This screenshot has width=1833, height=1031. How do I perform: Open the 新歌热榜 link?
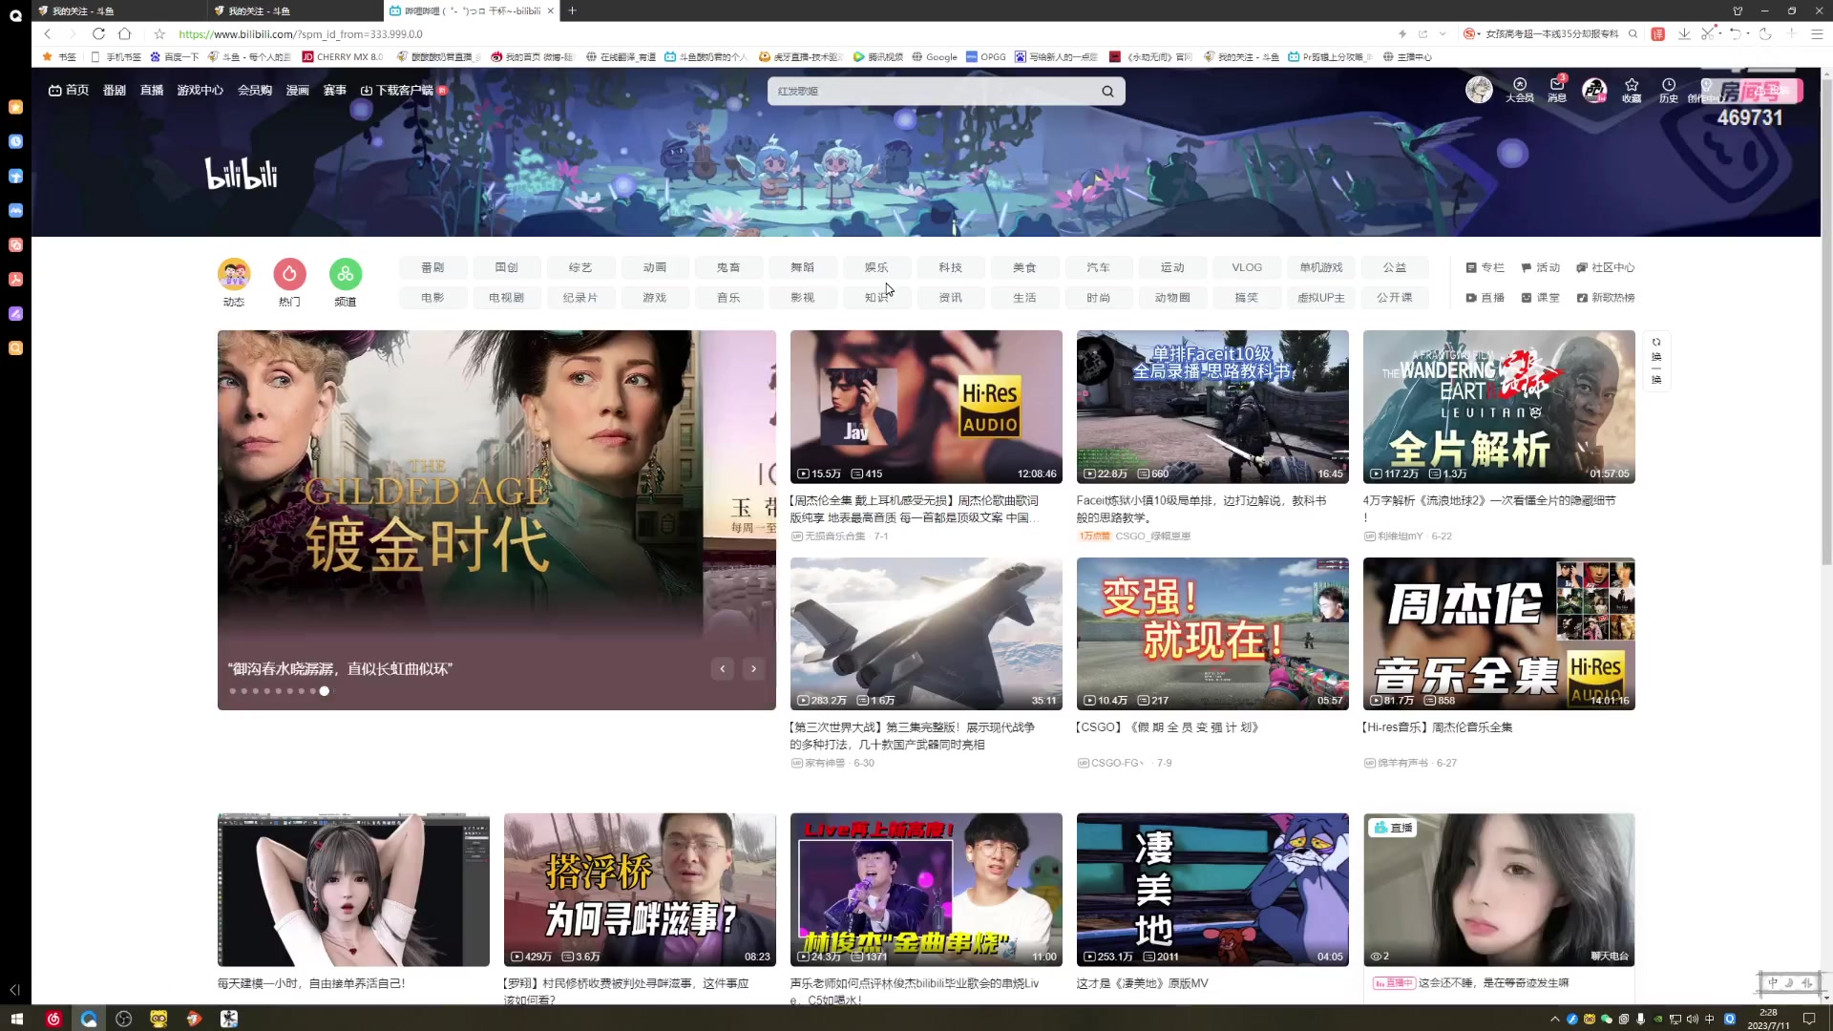[x=1606, y=298]
